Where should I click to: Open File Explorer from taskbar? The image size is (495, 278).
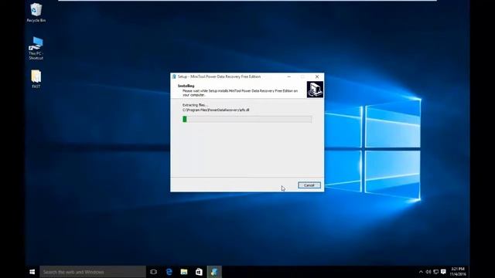tap(184, 272)
